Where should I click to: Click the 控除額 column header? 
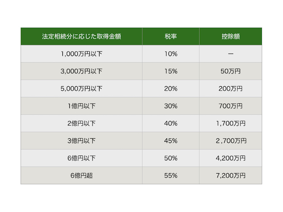230,37
